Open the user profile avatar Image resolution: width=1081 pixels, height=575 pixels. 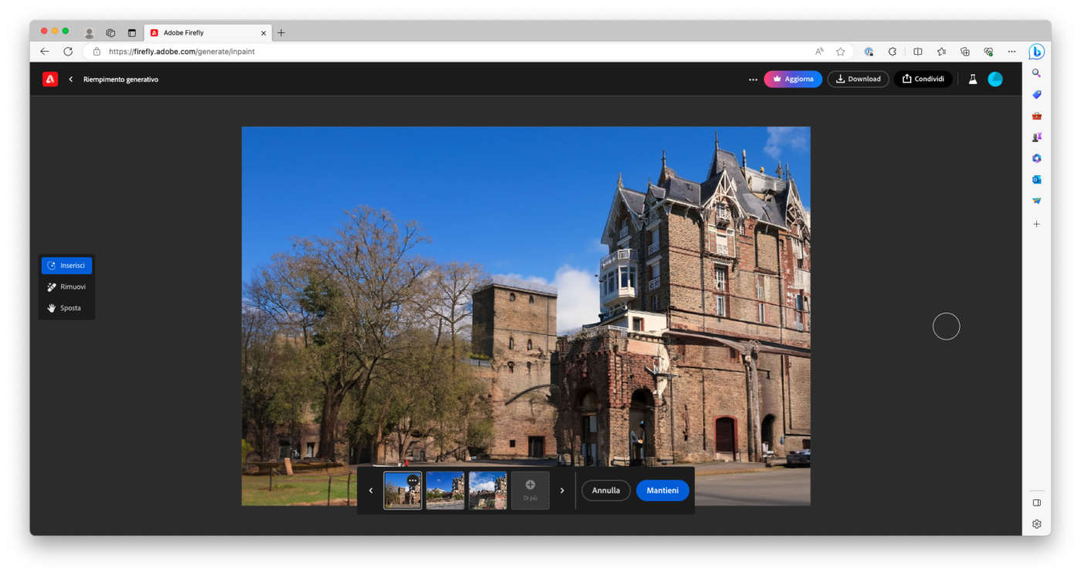pyautogui.click(x=995, y=79)
